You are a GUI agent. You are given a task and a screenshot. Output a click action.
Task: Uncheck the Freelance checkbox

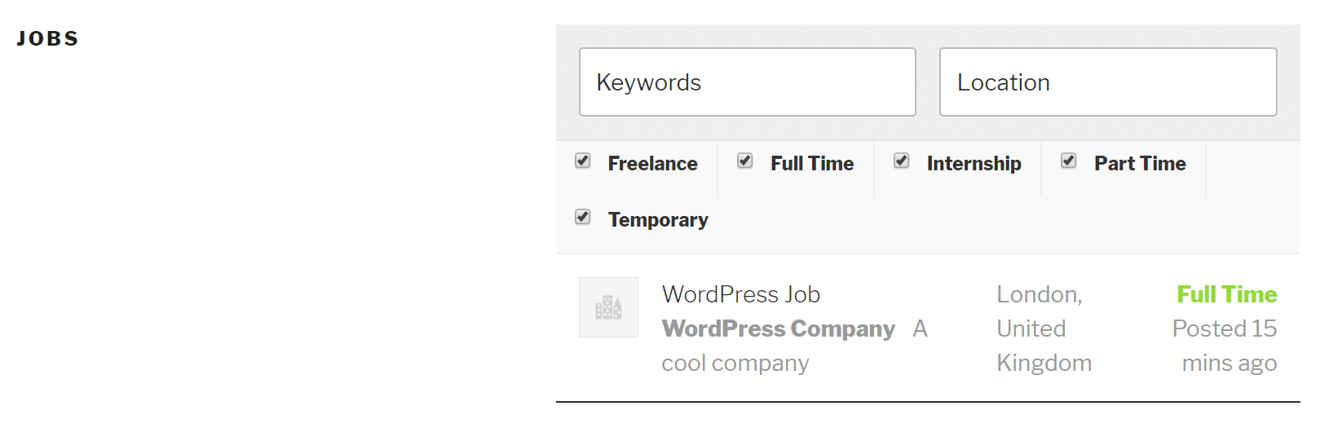coord(583,161)
